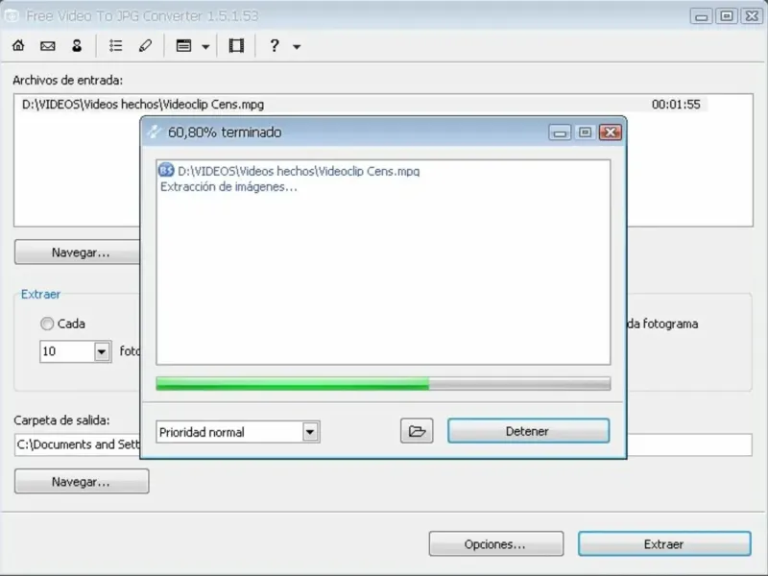Open output folder icon in progress dialog

pos(417,431)
